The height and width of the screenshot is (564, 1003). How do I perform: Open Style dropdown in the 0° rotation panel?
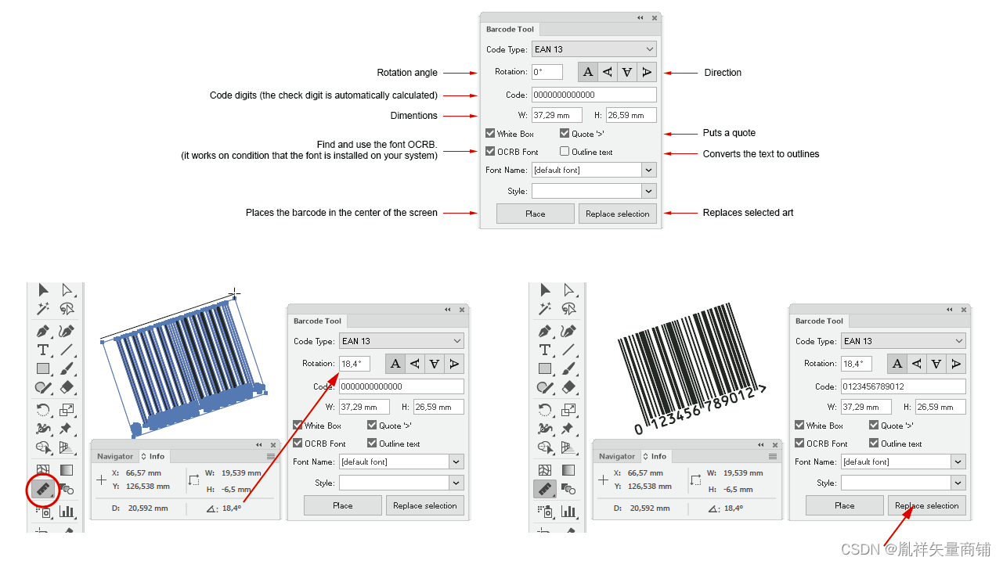(x=648, y=191)
